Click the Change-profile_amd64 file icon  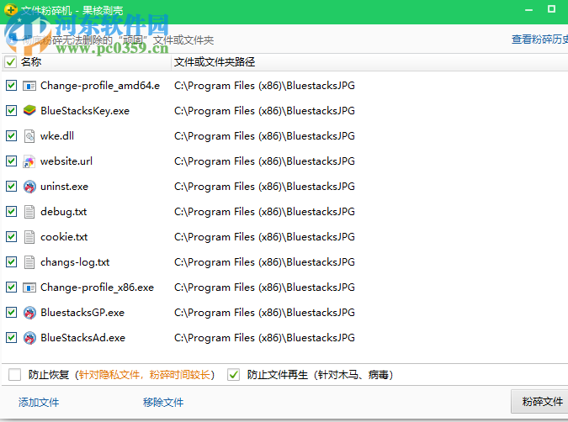[29, 86]
